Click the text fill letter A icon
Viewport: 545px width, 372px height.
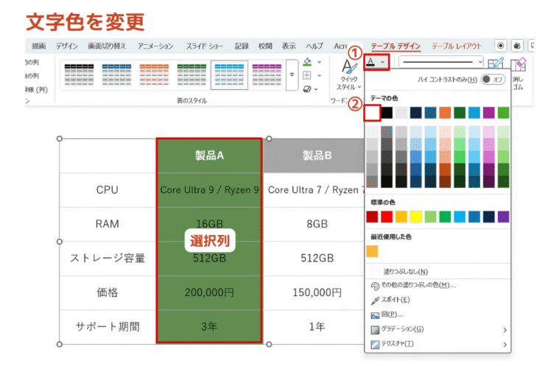(x=371, y=62)
